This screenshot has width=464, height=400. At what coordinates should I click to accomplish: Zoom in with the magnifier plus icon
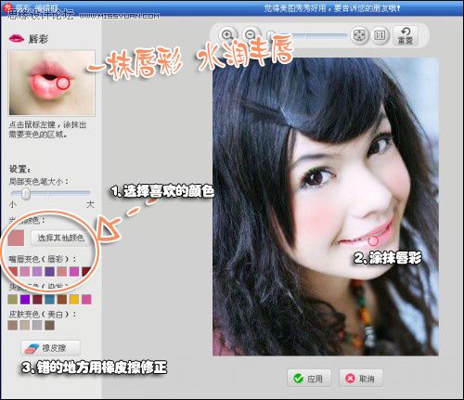point(228,35)
